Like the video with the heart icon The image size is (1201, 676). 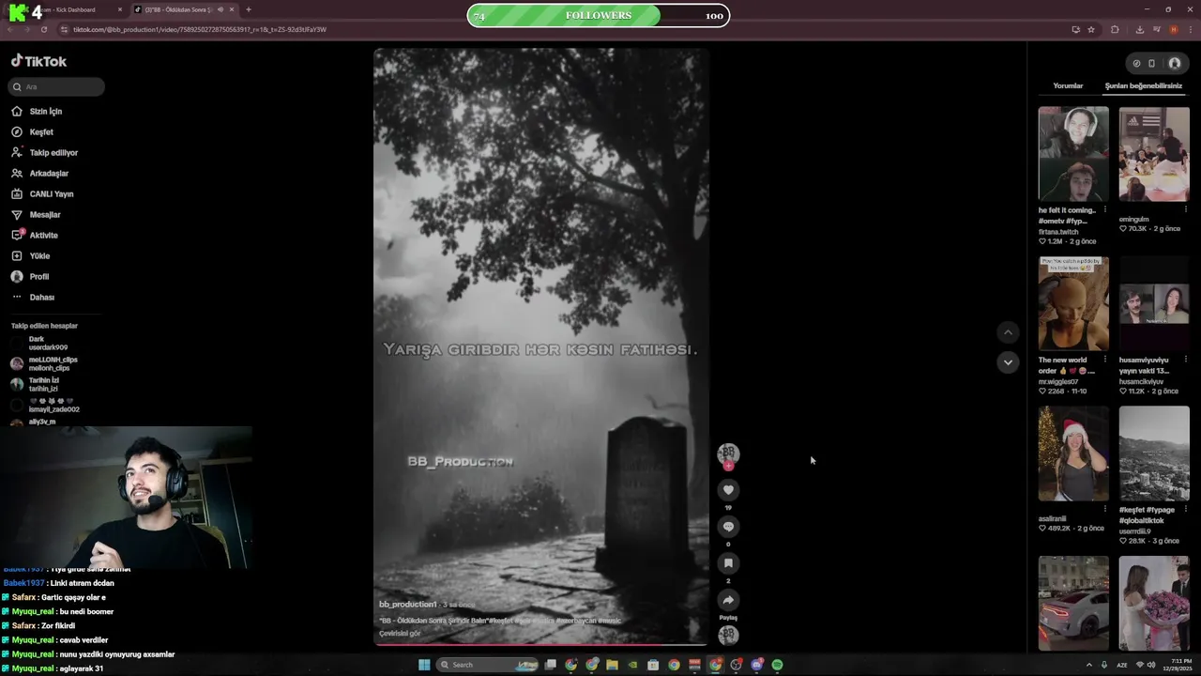[x=728, y=490]
